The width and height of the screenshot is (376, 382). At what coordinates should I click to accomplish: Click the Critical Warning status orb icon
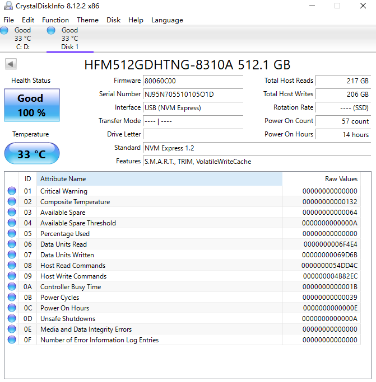point(12,191)
